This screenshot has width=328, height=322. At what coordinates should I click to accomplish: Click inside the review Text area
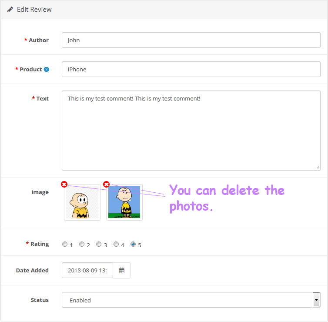click(191, 131)
